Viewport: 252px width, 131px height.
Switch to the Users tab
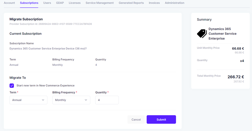tap(47, 3)
